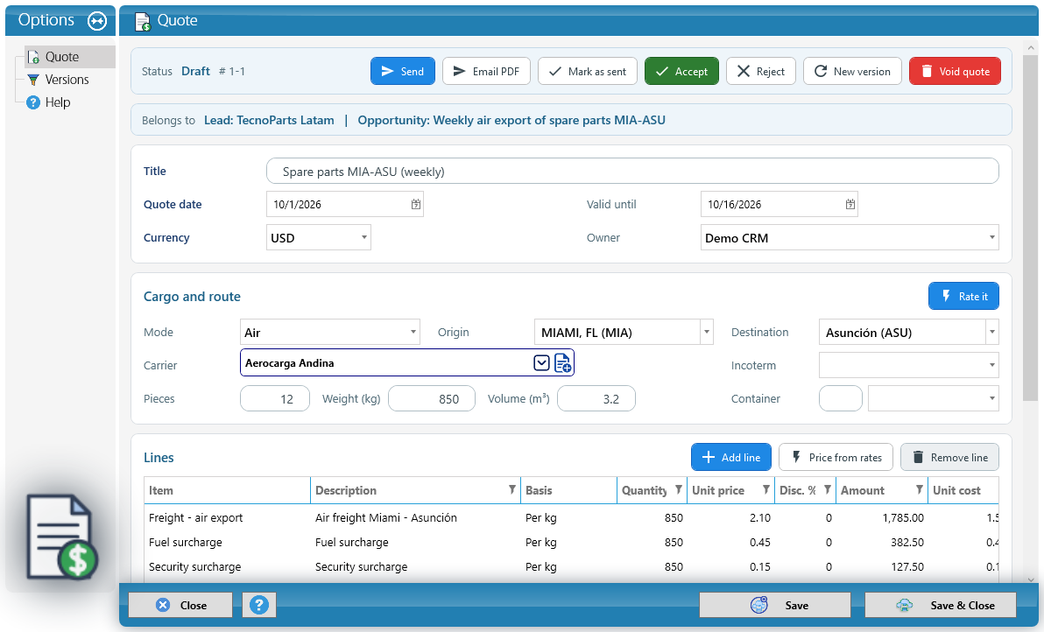
Task: Click the Title input field
Action: coord(632,171)
